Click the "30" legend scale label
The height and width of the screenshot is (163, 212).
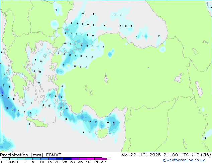pos(73,162)
